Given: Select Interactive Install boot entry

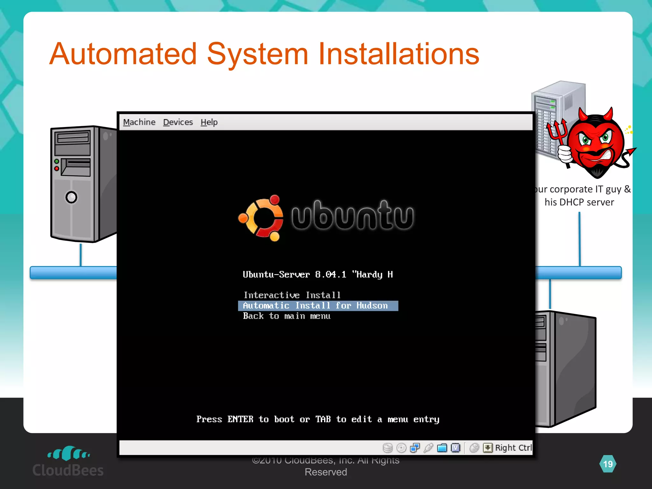Looking at the screenshot, I should coord(292,295).
